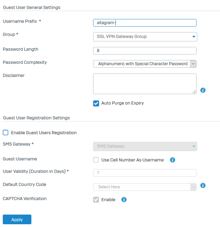Click Guest User General Settings heading
The width and height of the screenshot is (220, 227).
(32, 7)
